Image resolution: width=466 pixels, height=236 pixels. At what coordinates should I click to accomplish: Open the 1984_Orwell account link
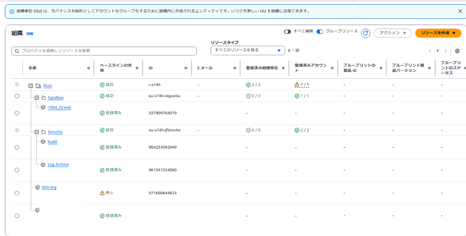(x=59, y=107)
